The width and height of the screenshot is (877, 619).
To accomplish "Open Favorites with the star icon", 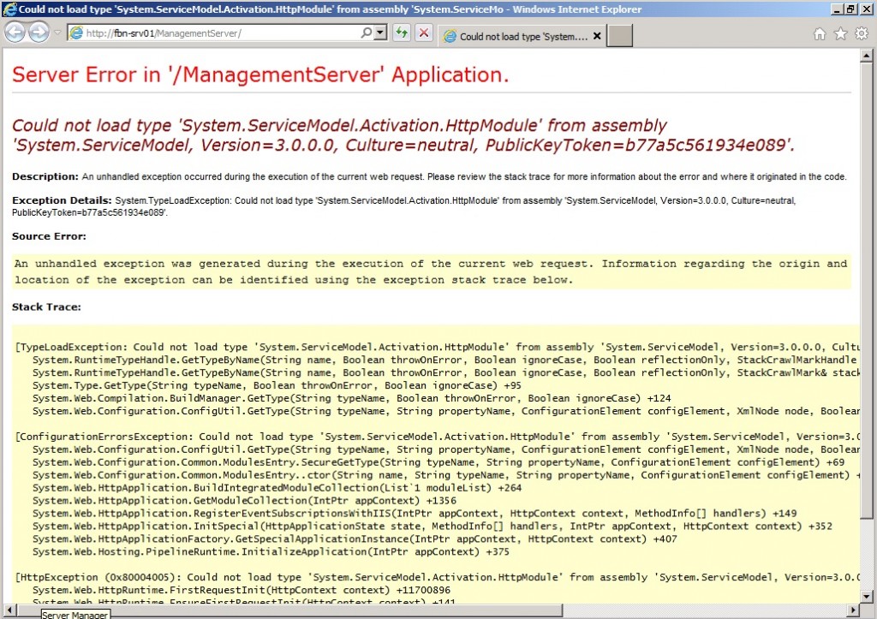I will click(x=840, y=33).
